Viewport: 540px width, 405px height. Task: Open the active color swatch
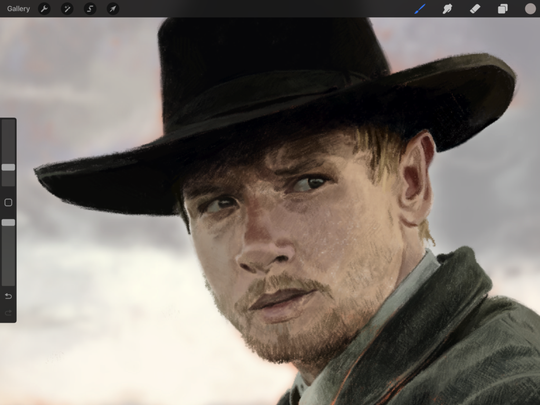click(x=530, y=9)
